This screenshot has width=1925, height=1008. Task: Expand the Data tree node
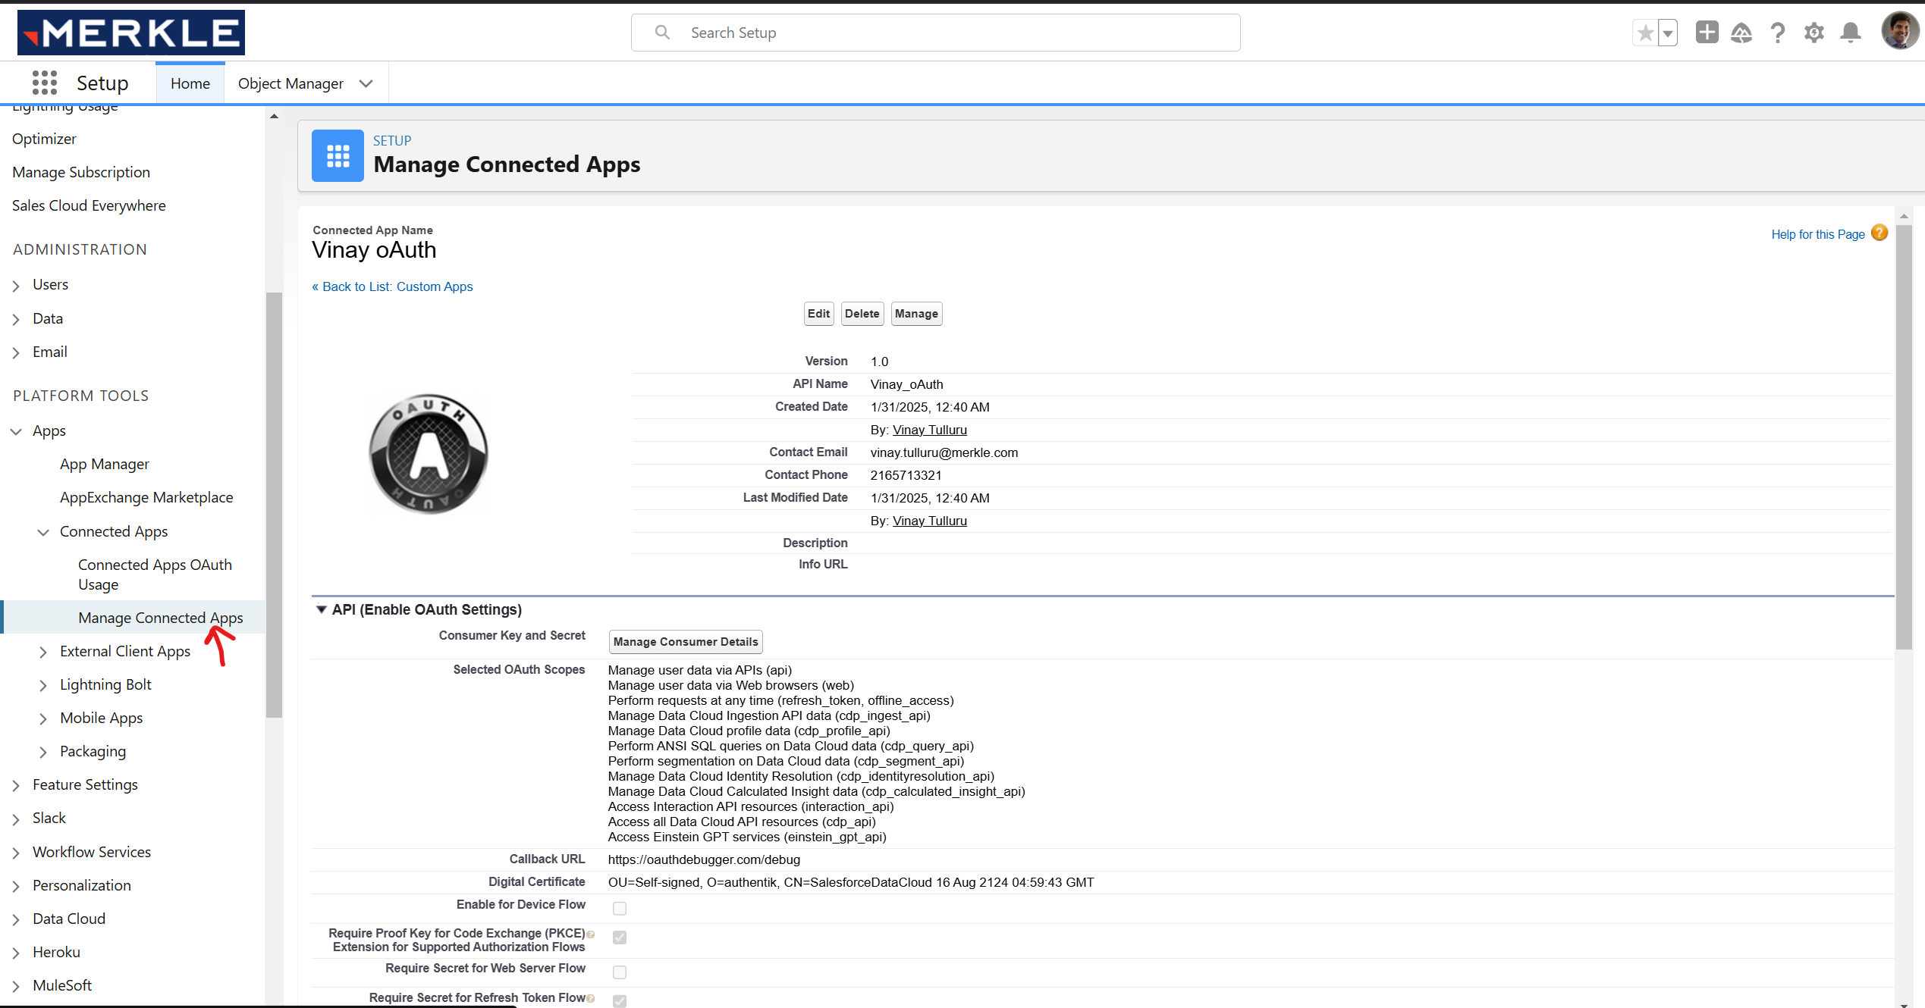click(16, 320)
